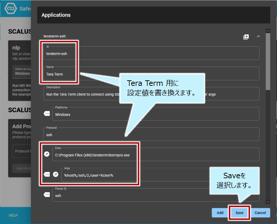Click the Safeguard logo icon in header
Image resolution: width=277 pixels, height=224 pixels.
[11, 8]
